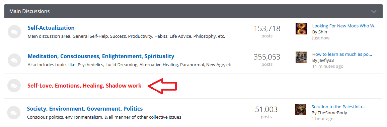Screen dimensions: 387x127
Task: Open the 'Solution to the Palestinia...' topic
Action: pyautogui.click(x=338, y=107)
